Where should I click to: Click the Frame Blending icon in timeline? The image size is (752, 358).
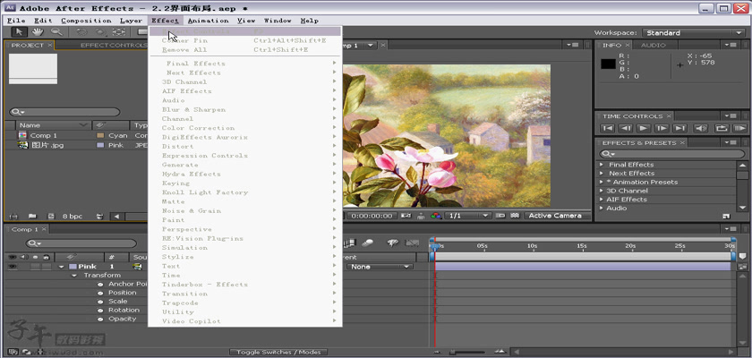351,243
